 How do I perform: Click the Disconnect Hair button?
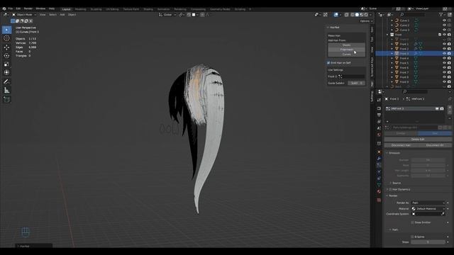point(401,145)
